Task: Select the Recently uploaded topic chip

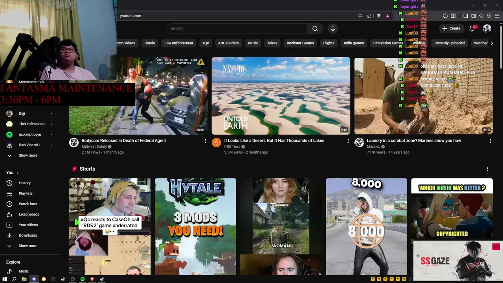Action: click(450, 43)
